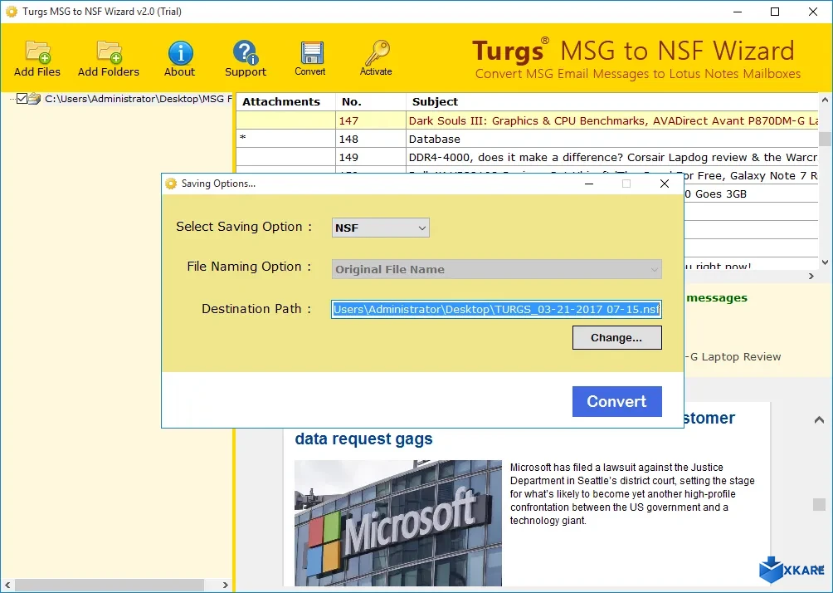This screenshot has height=593, width=833.
Task: Select the C:\Users\Administrator\Desktop\MSG tree item
Action: [x=138, y=98]
